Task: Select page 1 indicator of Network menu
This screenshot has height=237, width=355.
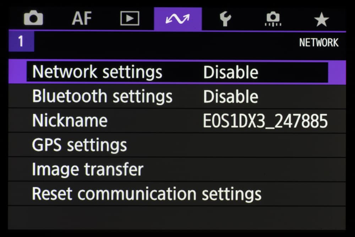Action: [x=21, y=42]
